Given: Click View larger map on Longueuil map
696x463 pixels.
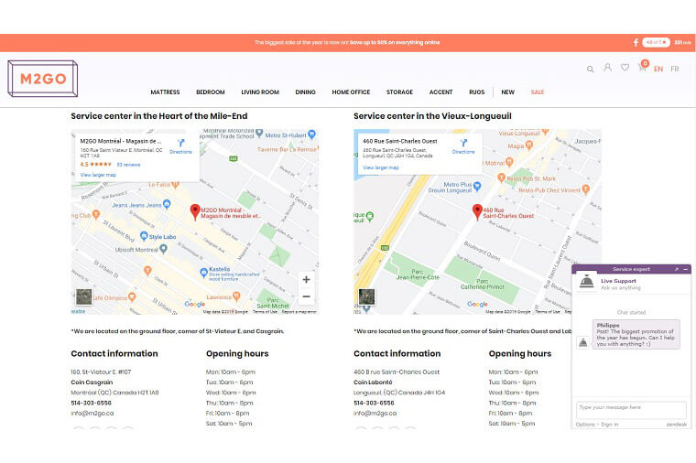Looking at the screenshot, I should pyautogui.click(x=380, y=167).
